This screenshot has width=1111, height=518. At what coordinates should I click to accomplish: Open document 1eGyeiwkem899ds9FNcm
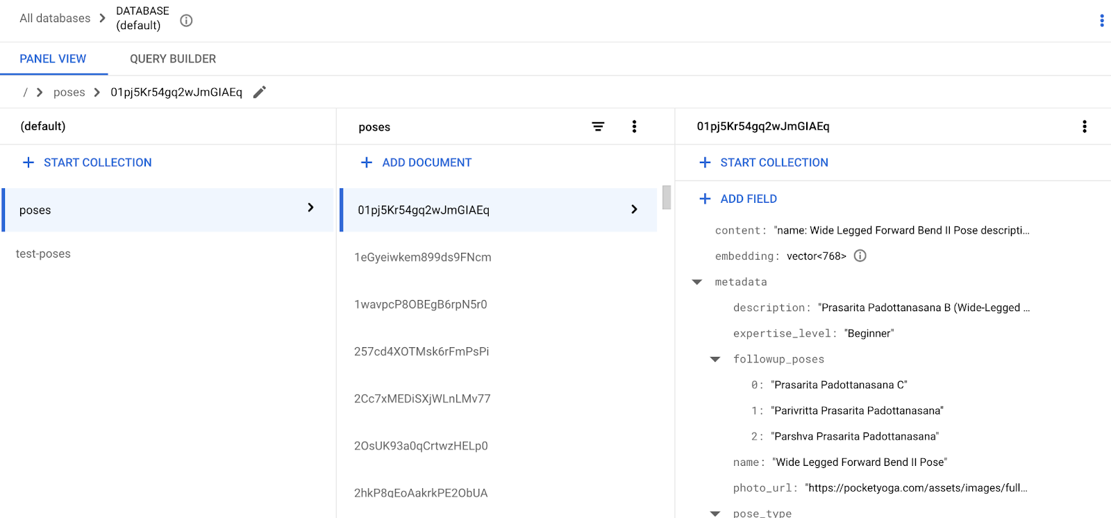pyautogui.click(x=423, y=257)
